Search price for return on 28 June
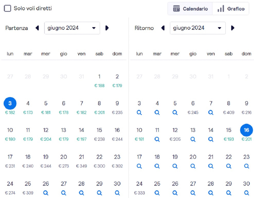The width and height of the screenshot is (254, 198). coord(211,193)
